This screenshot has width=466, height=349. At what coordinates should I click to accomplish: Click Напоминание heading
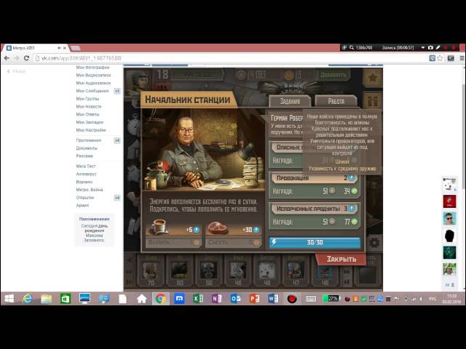[x=94, y=219]
